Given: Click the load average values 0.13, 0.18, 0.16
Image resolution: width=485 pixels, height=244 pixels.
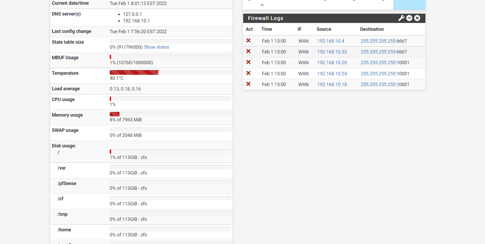Looking at the screenshot, I should pyautogui.click(x=125, y=89).
